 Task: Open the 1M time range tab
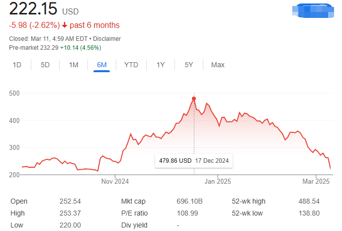point(74,65)
